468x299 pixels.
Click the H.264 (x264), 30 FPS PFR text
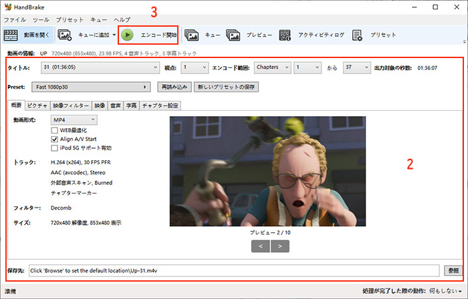coord(81,162)
